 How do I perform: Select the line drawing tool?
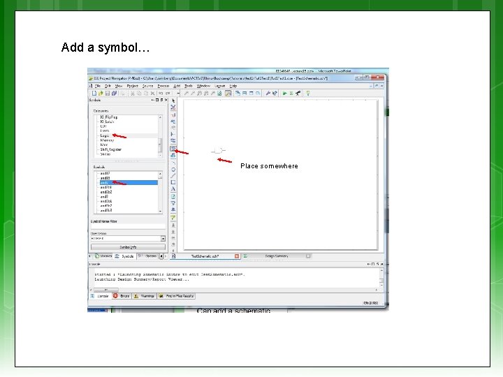point(173,176)
